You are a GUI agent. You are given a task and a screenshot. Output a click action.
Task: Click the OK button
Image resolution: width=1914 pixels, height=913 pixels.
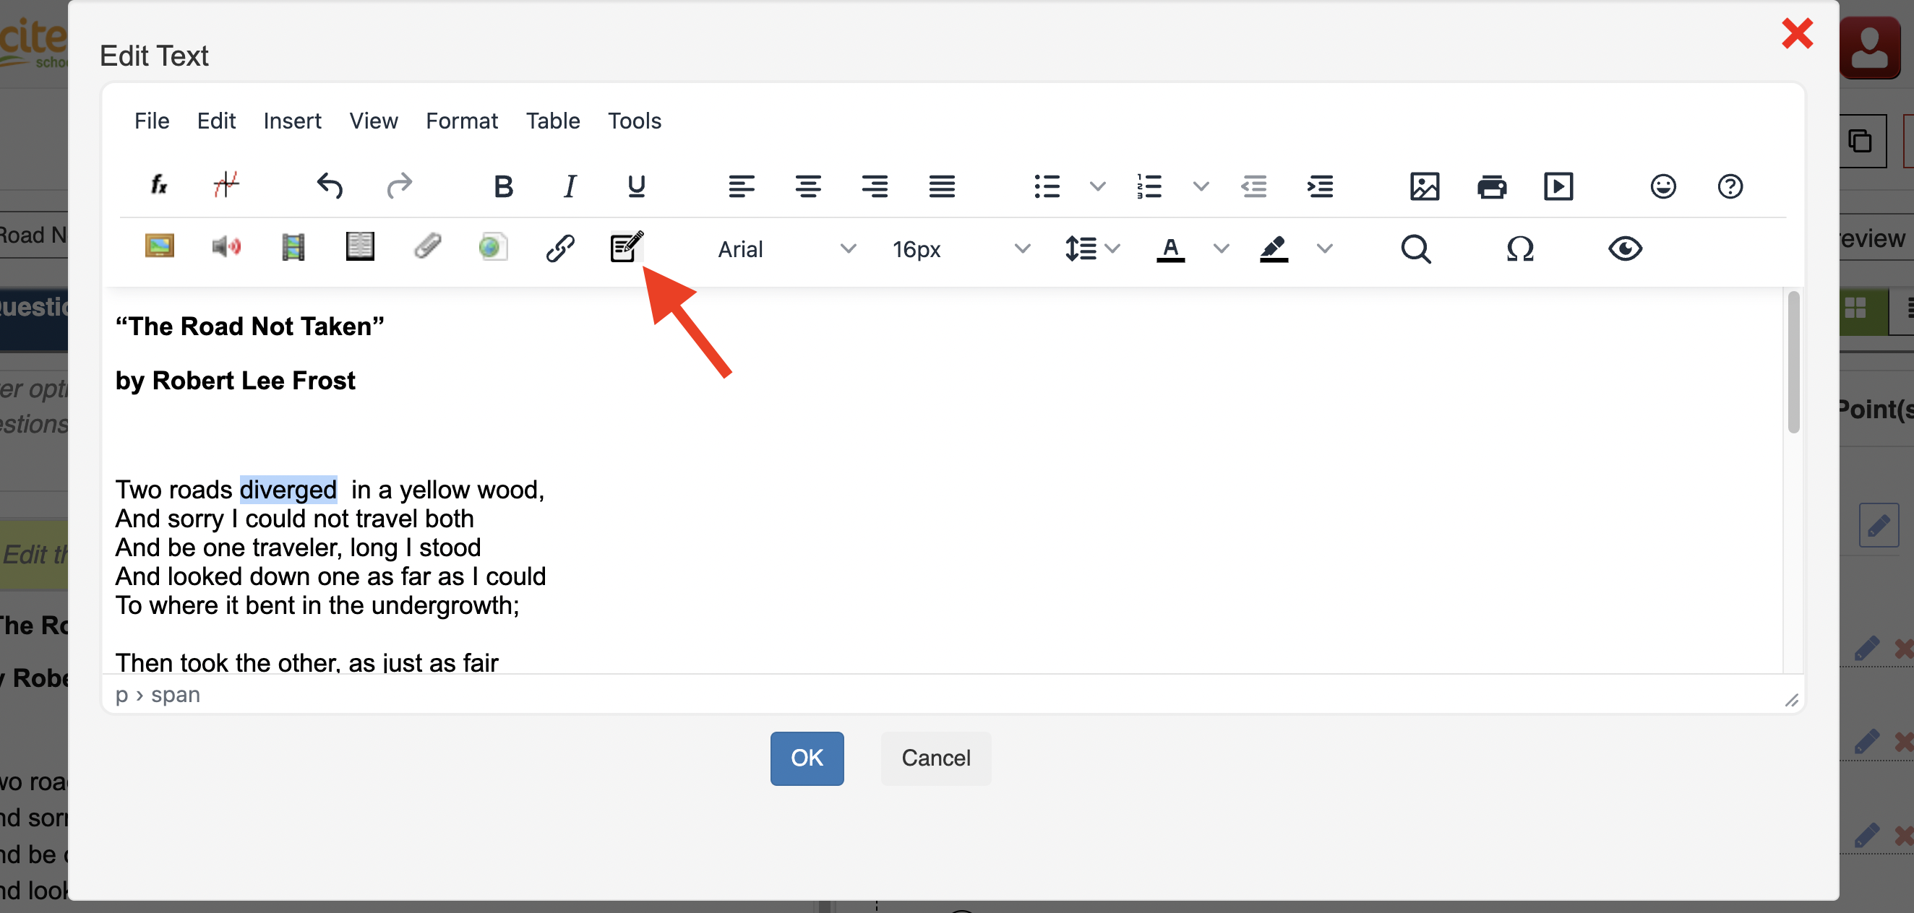tap(806, 758)
